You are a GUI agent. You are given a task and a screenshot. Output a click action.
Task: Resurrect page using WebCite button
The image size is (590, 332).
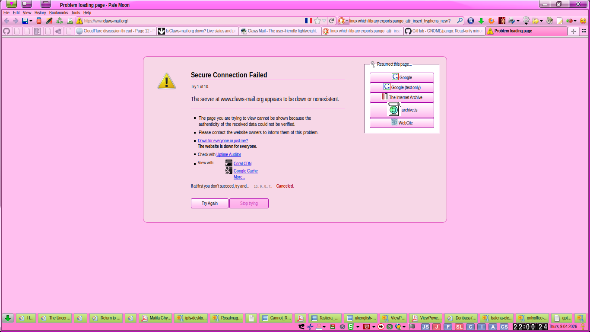click(402, 123)
